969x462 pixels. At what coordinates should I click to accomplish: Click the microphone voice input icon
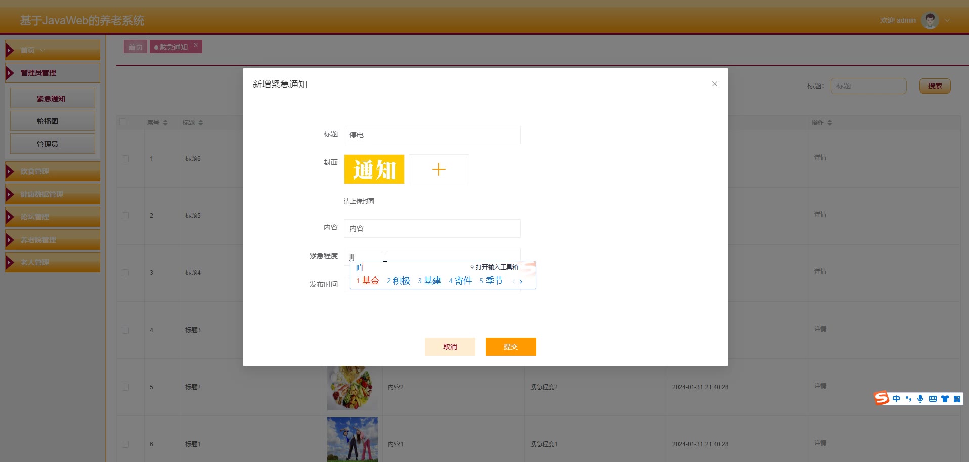920,399
